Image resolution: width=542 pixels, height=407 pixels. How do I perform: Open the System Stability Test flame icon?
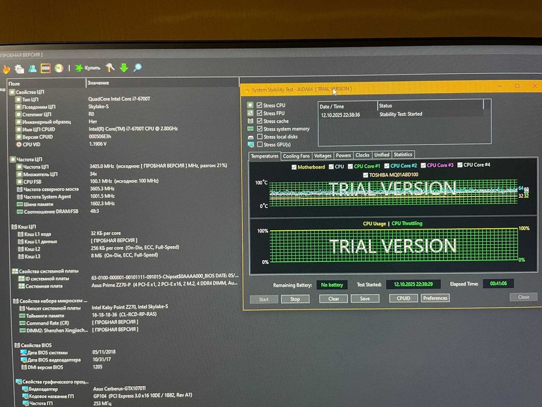pos(6,69)
